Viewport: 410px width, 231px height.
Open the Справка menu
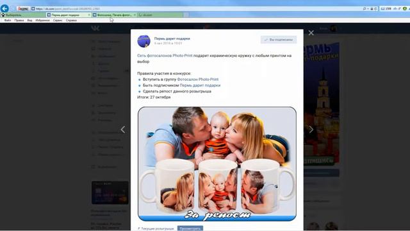click(71, 20)
